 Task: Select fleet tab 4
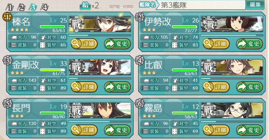pyautogui.click(x=45, y=7)
